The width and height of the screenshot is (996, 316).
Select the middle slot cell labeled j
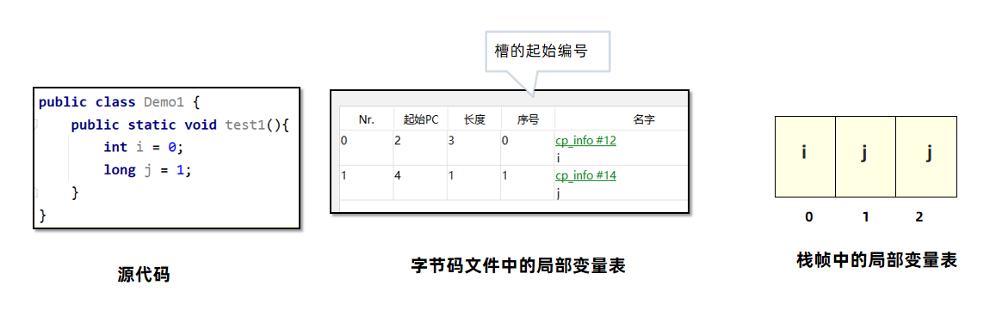pyautogui.click(x=865, y=156)
